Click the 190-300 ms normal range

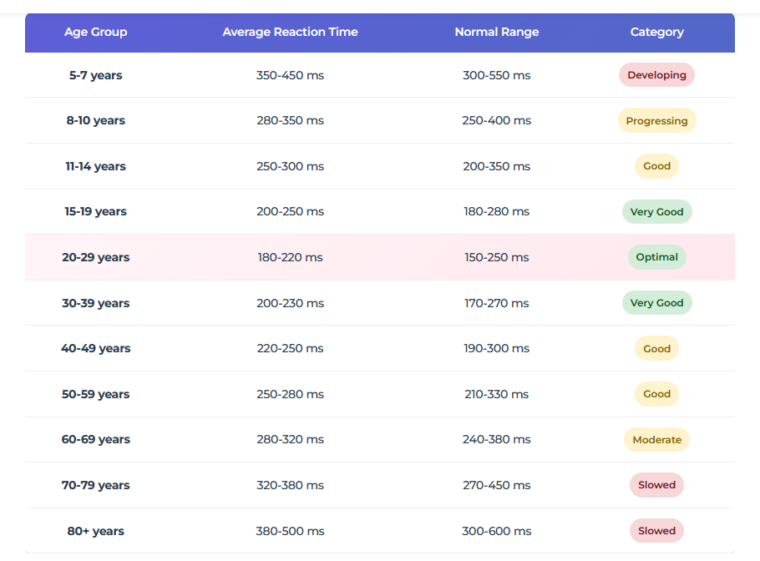(x=496, y=348)
